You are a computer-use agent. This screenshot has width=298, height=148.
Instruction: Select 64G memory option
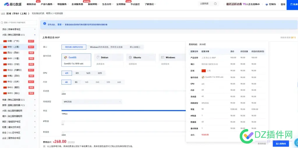[x=119, y=82]
